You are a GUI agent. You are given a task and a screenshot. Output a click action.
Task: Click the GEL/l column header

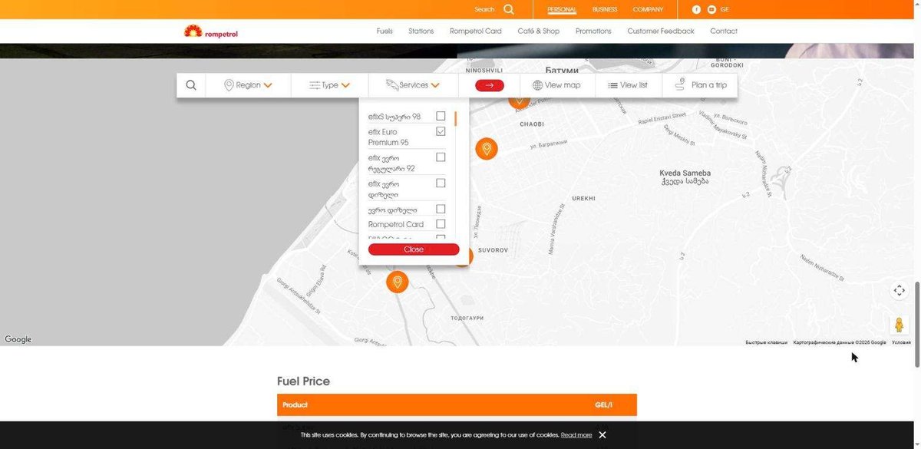point(604,404)
